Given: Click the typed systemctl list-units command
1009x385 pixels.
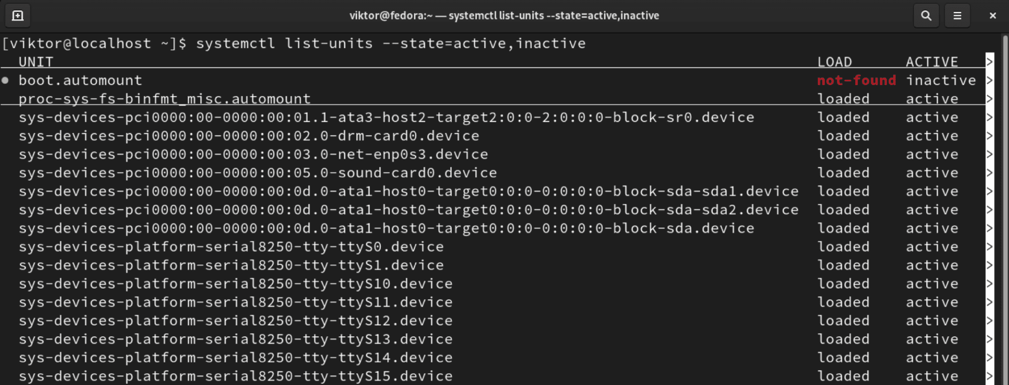Looking at the screenshot, I should pyautogui.click(x=391, y=43).
